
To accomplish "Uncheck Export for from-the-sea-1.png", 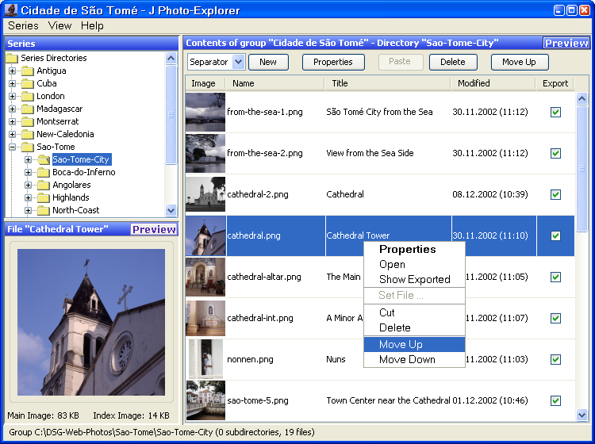I will pos(555,112).
